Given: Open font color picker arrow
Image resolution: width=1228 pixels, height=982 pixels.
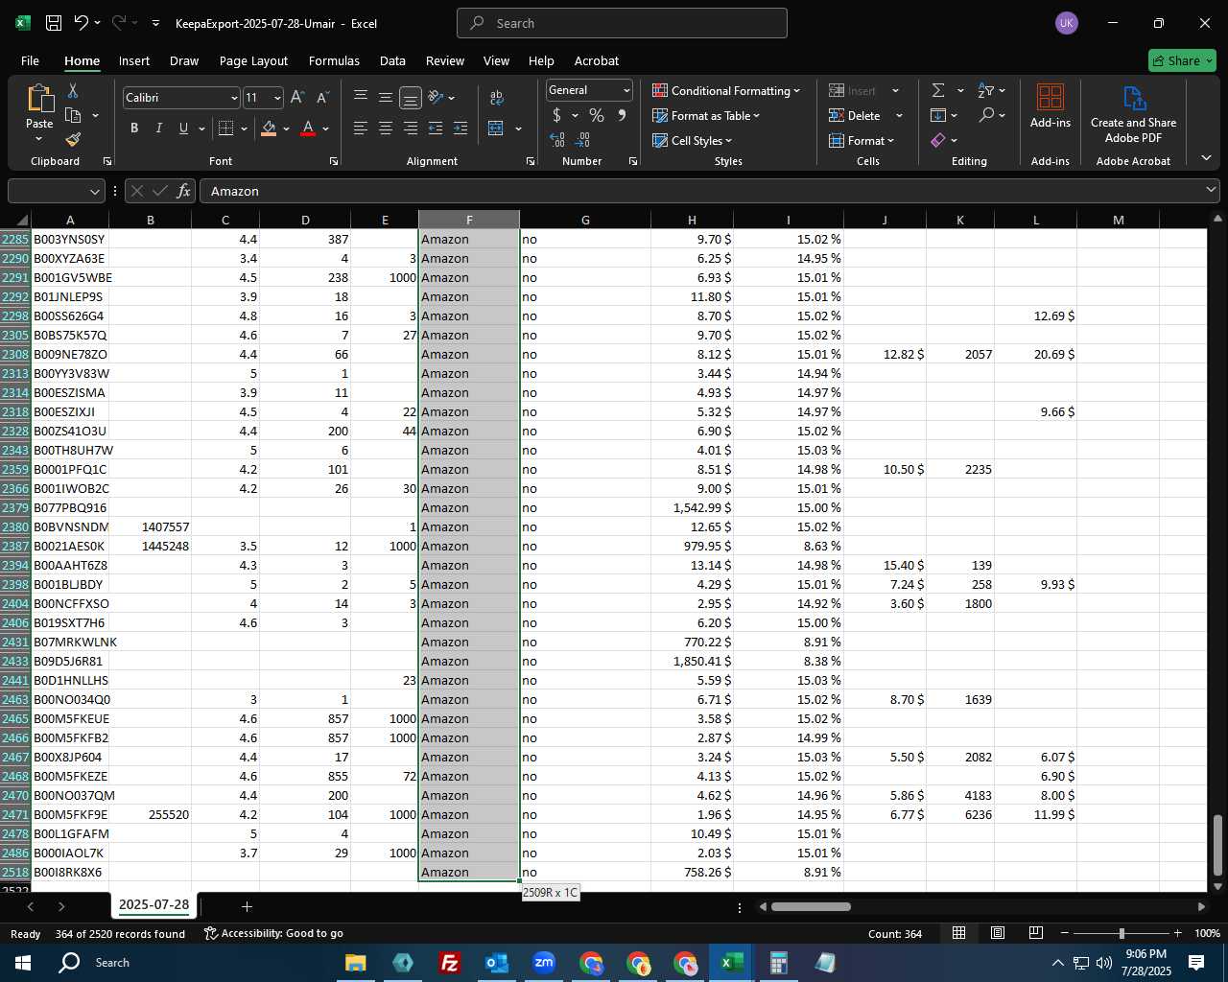Looking at the screenshot, I should click(x=326, y=129).
